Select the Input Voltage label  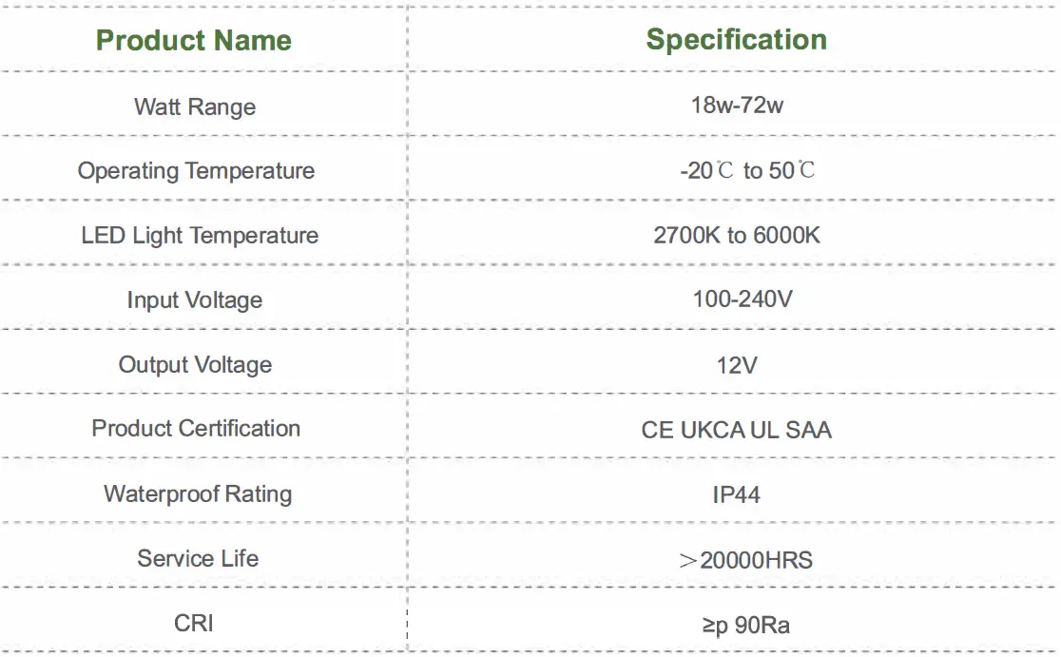(x=195, y=300)
